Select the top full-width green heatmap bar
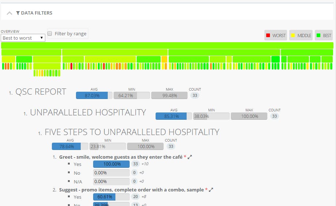 coord(167,45)
